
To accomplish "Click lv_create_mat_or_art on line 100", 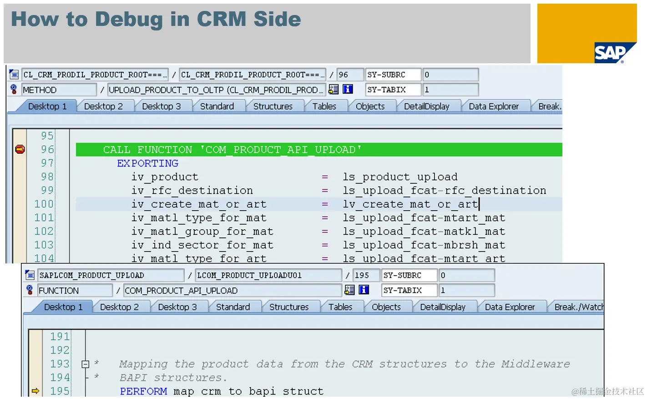I will [410, 204].
